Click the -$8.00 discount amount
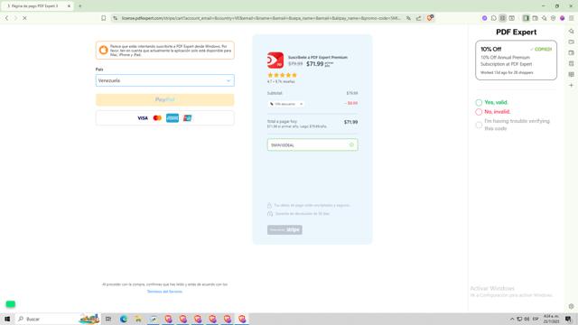 pos(351,103)
